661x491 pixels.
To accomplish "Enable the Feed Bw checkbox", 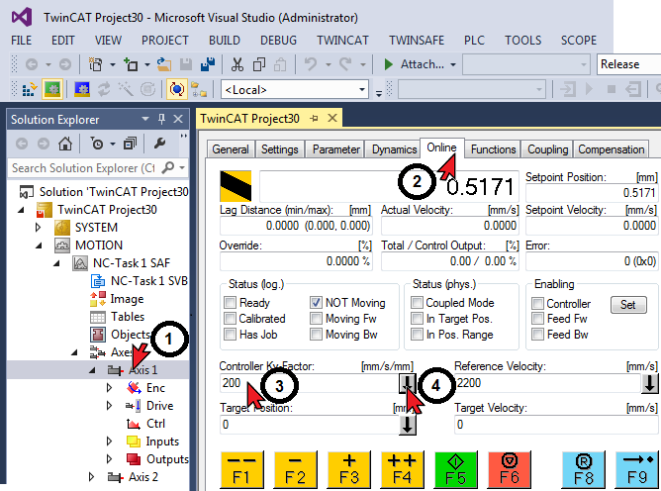I will pos(537,335).
